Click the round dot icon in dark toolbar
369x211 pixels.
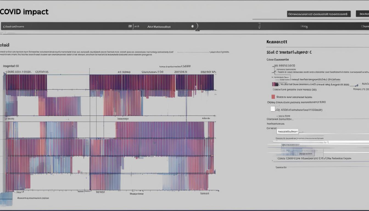(x=192, y=27)
